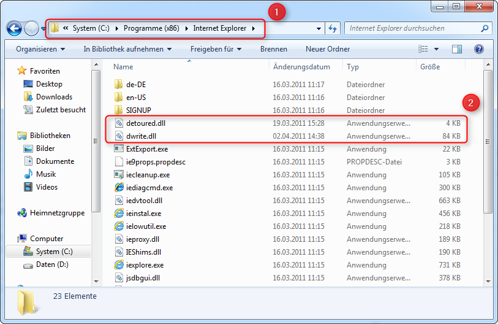The width and height of the screenshot is (498, 324).
Task: Open the Bilder library
Action: pos(45,148)
